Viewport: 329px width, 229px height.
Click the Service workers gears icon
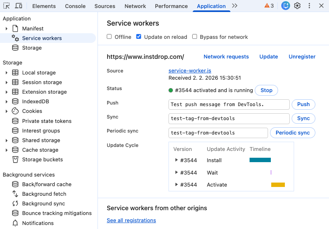[15, 38]
